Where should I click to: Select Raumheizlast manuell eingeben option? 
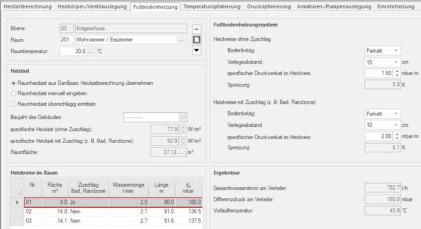click(15, 93)
